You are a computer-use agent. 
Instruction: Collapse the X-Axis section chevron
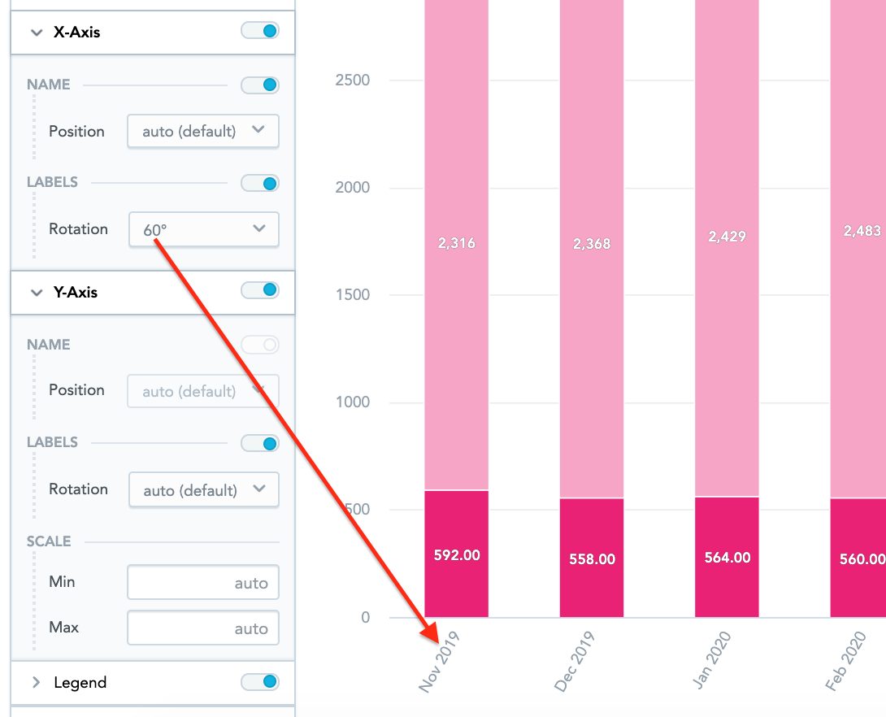(x=36, y=33)
